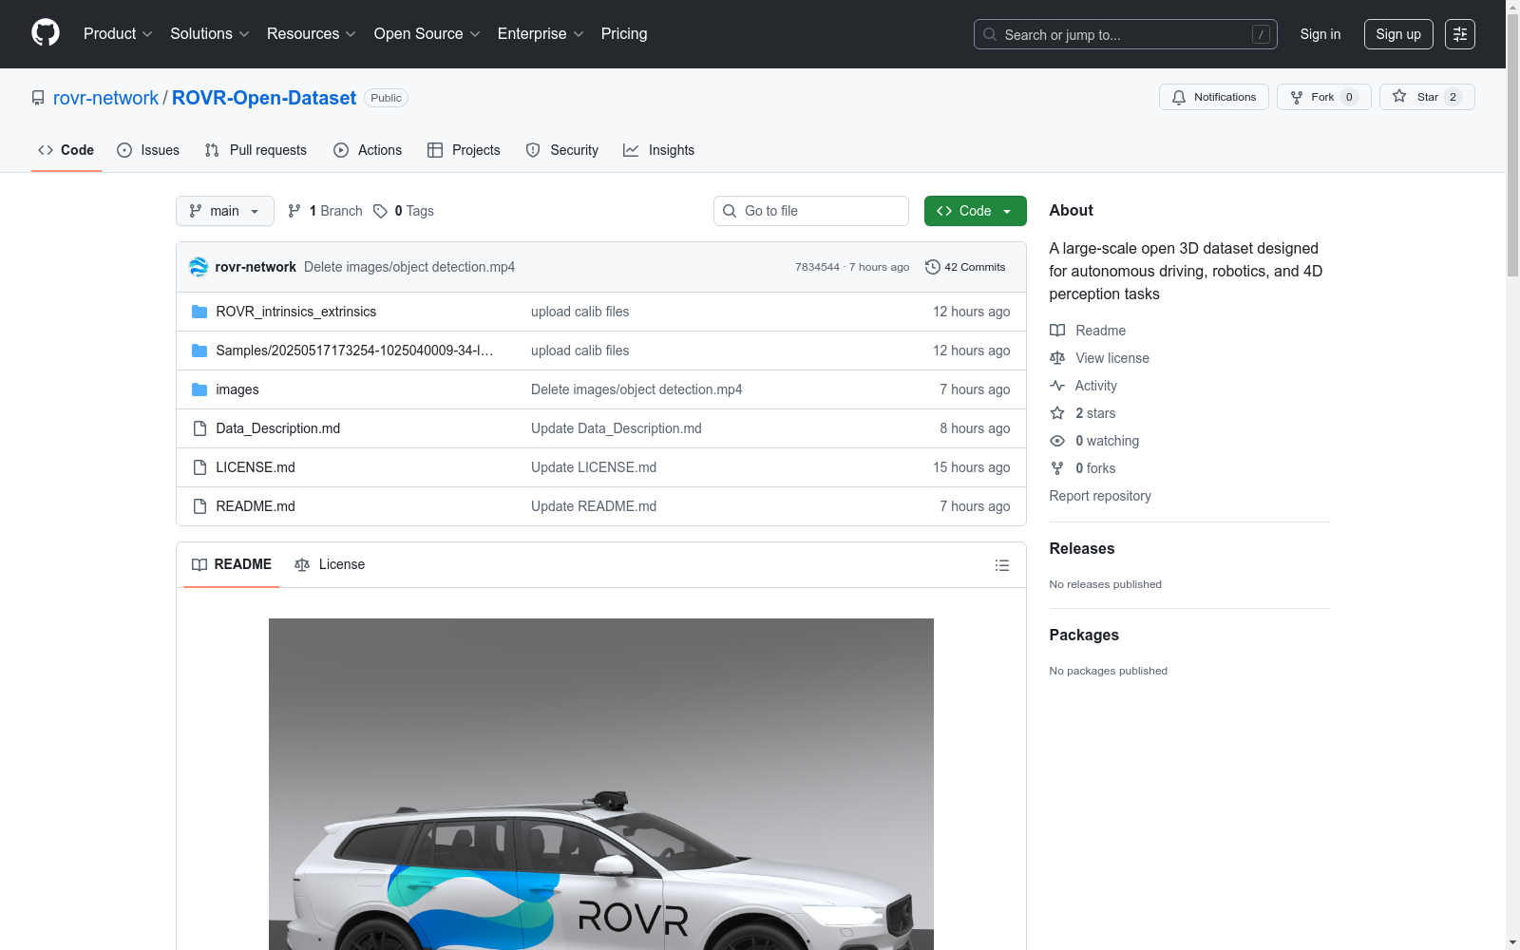
Task: Switch to the Projects tab
Action: [464, 150]
